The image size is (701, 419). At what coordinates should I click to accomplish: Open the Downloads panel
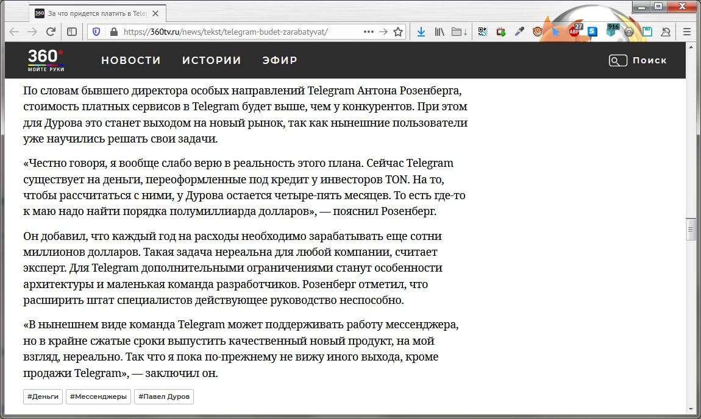421,32
